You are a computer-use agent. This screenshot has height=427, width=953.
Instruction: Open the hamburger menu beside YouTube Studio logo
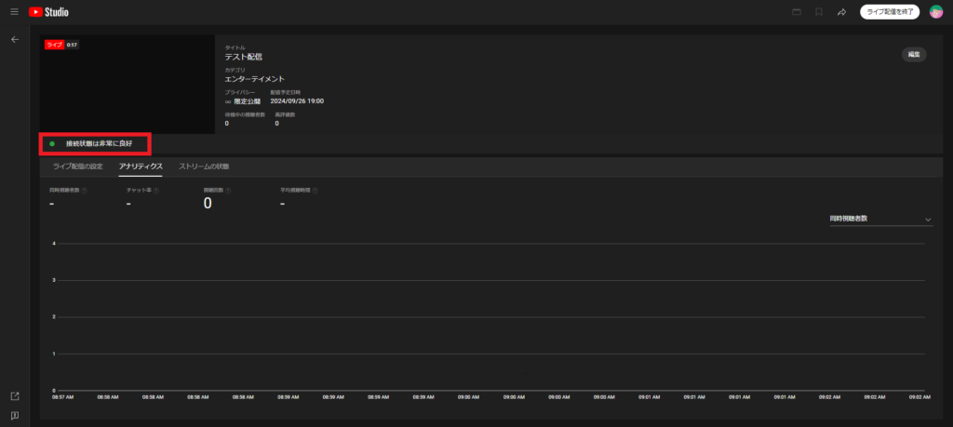(x=14, y=12)
